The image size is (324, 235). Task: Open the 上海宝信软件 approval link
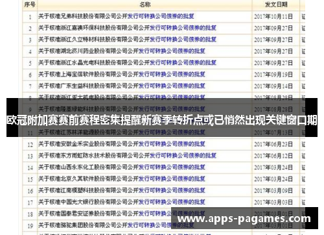tap(122, 75)
